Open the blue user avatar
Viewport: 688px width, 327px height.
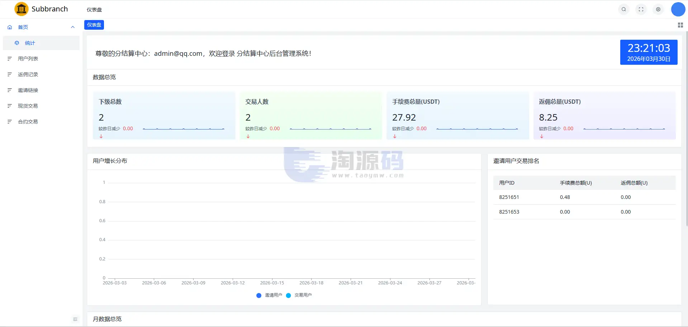tap(678, 9)
